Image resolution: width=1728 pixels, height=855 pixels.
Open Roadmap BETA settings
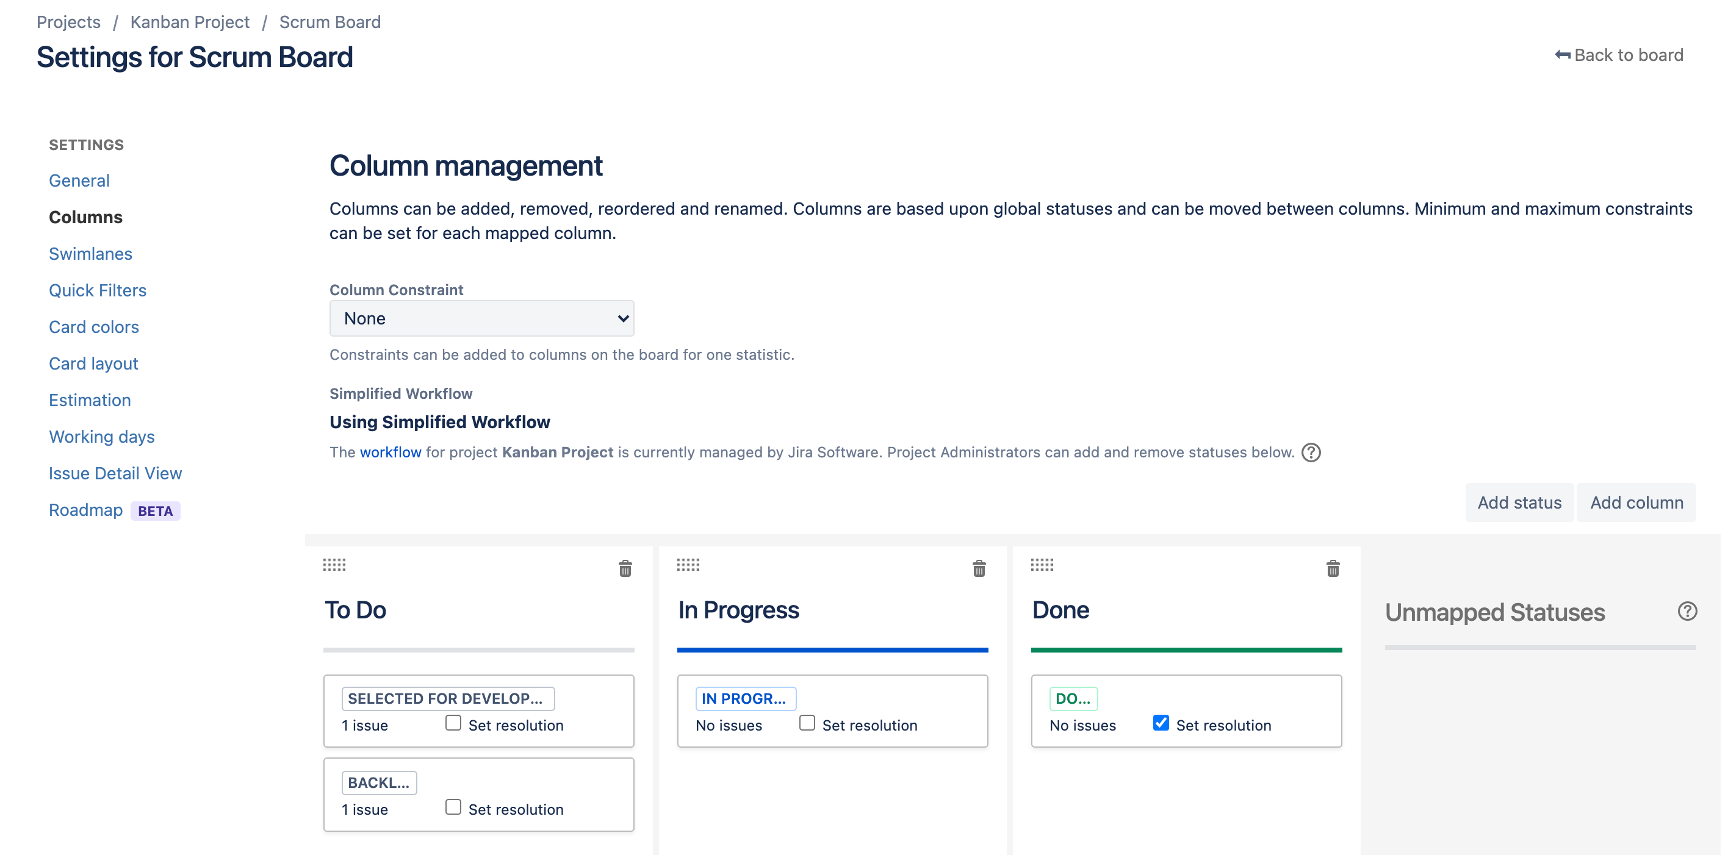coord(86,510)
